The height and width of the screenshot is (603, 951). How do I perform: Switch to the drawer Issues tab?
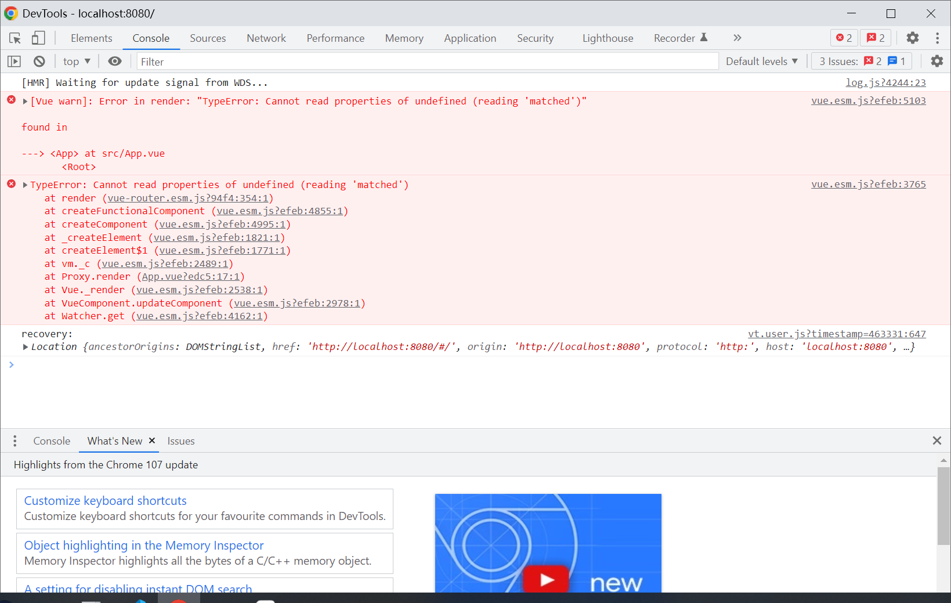pos(181,441)
